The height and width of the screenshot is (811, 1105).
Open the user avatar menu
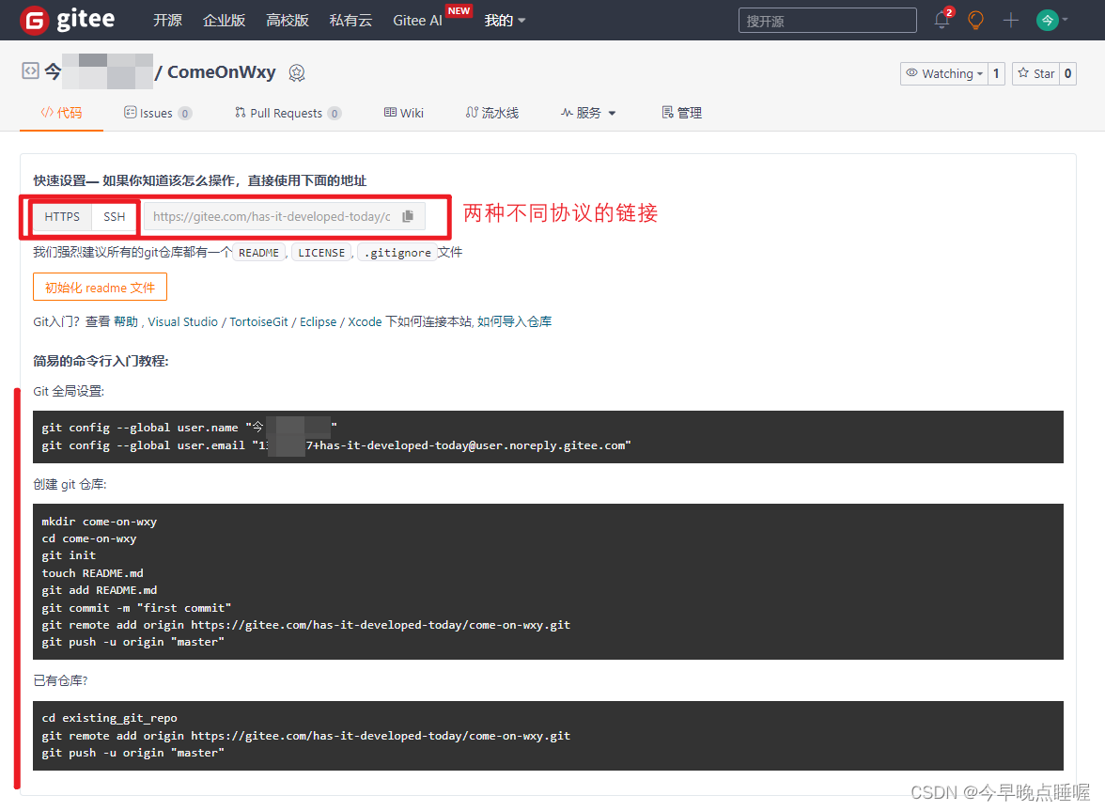1051,21
